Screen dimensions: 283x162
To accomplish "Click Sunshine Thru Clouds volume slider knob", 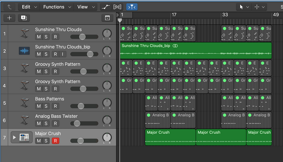I will [x=82, y=37].
